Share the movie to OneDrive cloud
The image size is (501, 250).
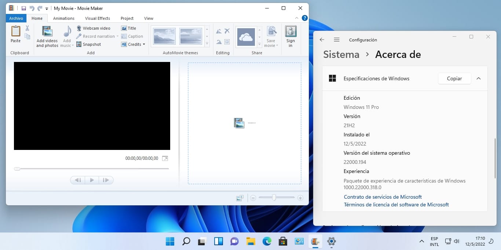246,37
